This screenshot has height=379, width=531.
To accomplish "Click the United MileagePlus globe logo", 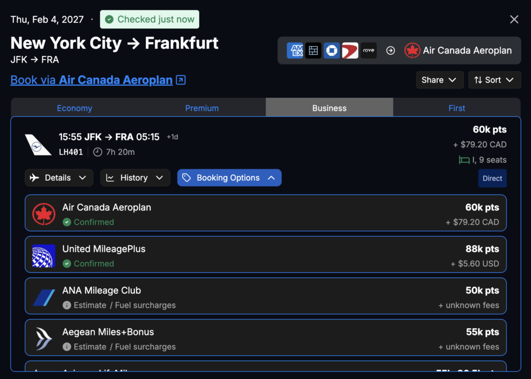I will pyautogui.click(x=44, y=256).
